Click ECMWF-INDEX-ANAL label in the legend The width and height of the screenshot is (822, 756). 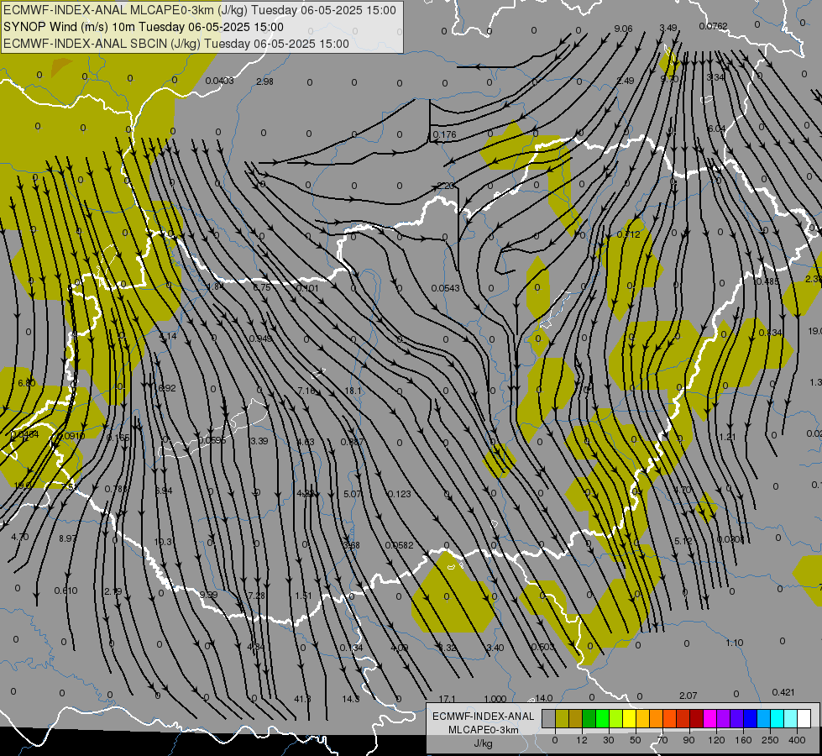(x=484, y=717)
